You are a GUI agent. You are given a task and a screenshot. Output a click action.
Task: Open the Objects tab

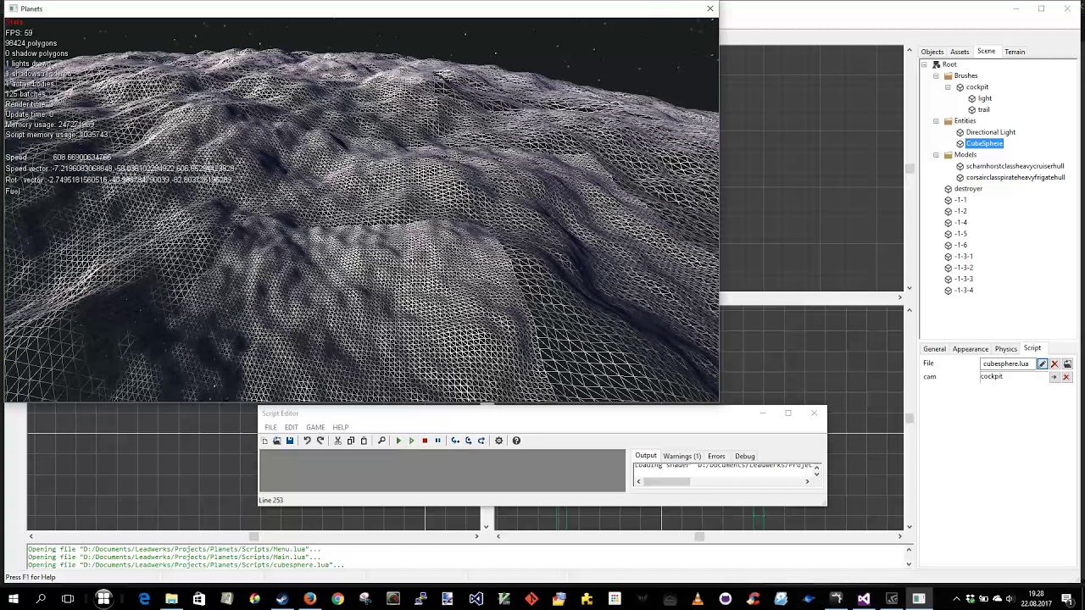tap(932, 52)
